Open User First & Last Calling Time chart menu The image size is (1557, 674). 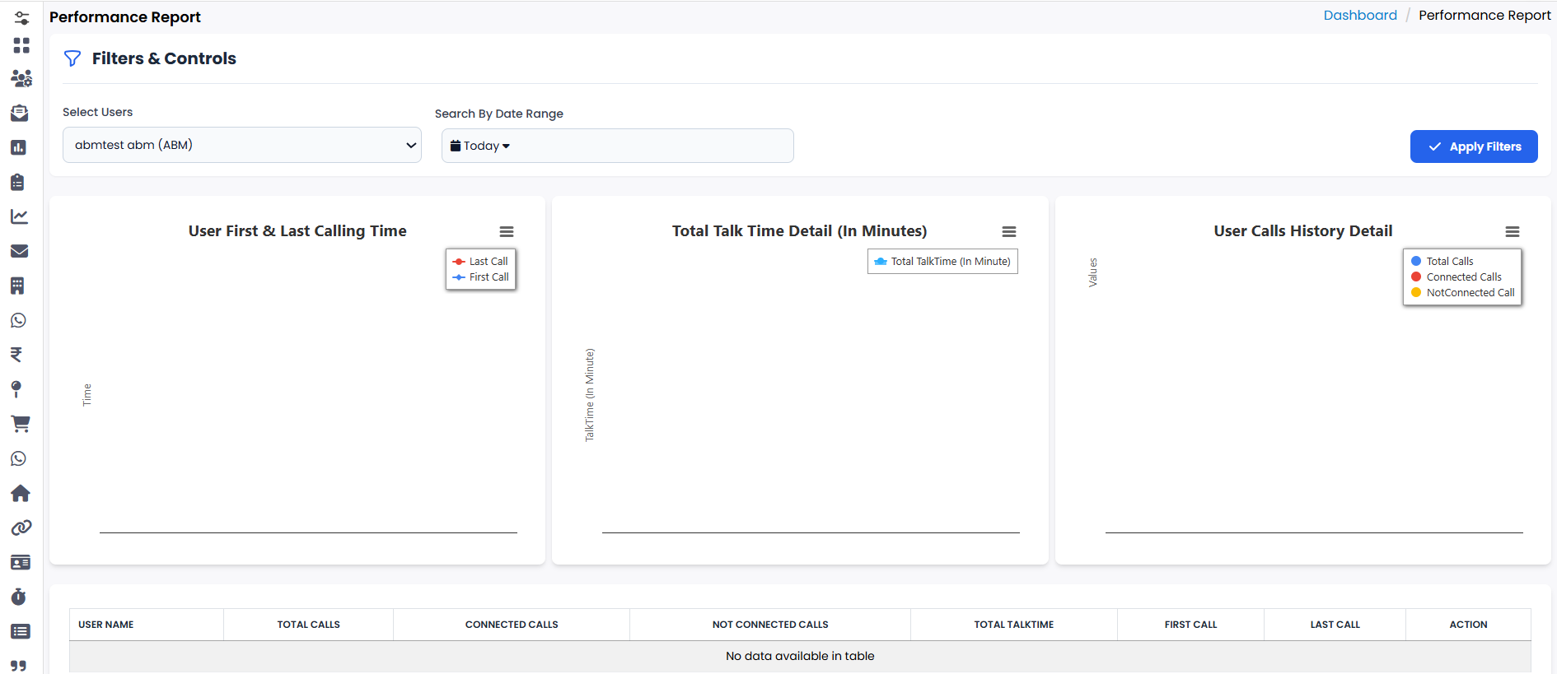tap(506, 232)
